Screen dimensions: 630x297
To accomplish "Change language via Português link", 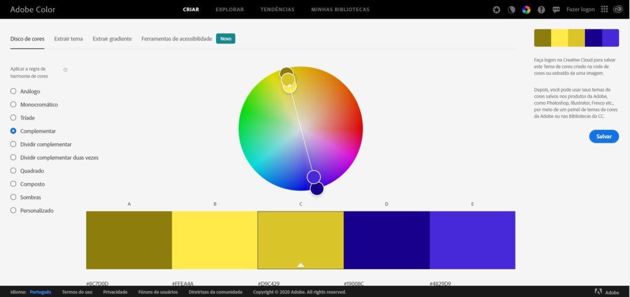I will [x=41, y=292].
